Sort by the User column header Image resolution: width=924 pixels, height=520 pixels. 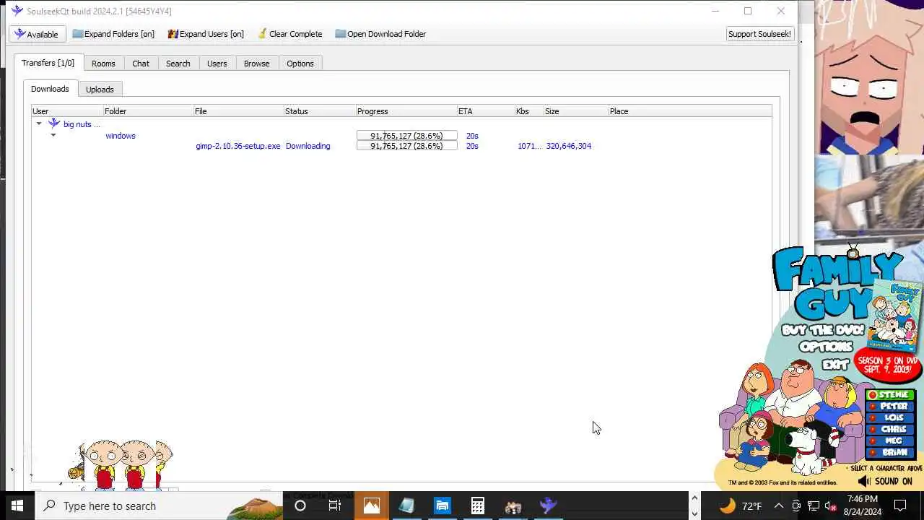tap(67, 111)
